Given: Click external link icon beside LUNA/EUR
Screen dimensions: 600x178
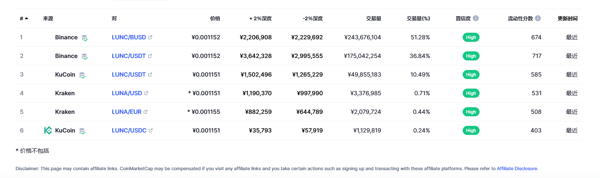Looking at the screenshot, I should click(x=146, y=112).
